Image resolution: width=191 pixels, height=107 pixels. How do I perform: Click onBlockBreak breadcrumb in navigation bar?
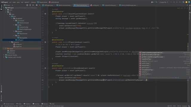coord(54,2)
